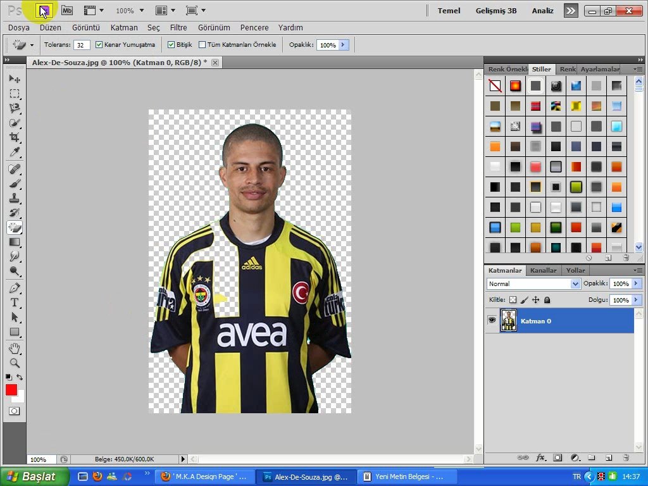Select the Move tool

click(x=15, y=78)
